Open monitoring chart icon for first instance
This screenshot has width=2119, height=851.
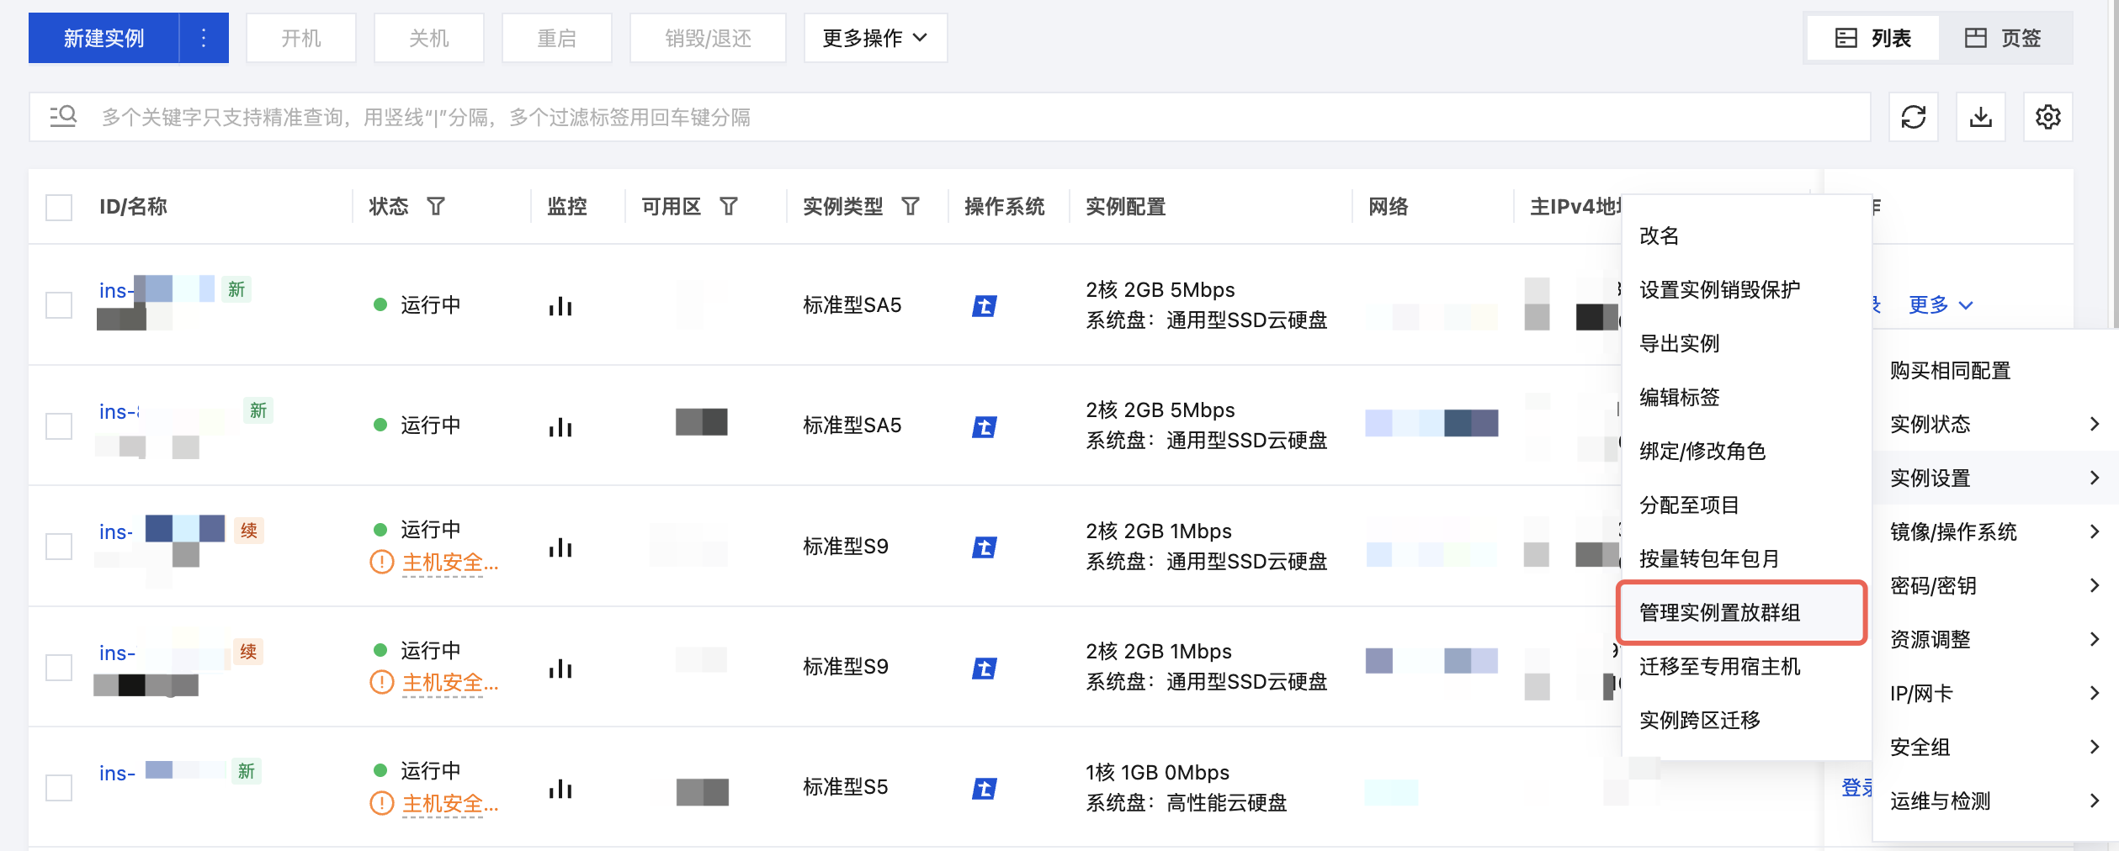pos(560,306)
